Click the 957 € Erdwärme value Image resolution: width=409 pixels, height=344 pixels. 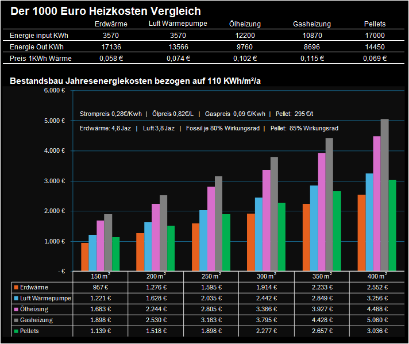[x=101, y=287]
